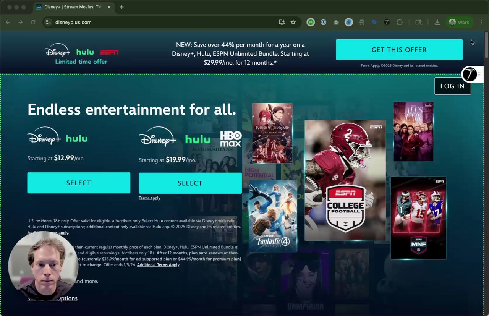This screenshot has height=316, width=489.
Task: Click the floating round T widget on page
Action: (469, 74)
